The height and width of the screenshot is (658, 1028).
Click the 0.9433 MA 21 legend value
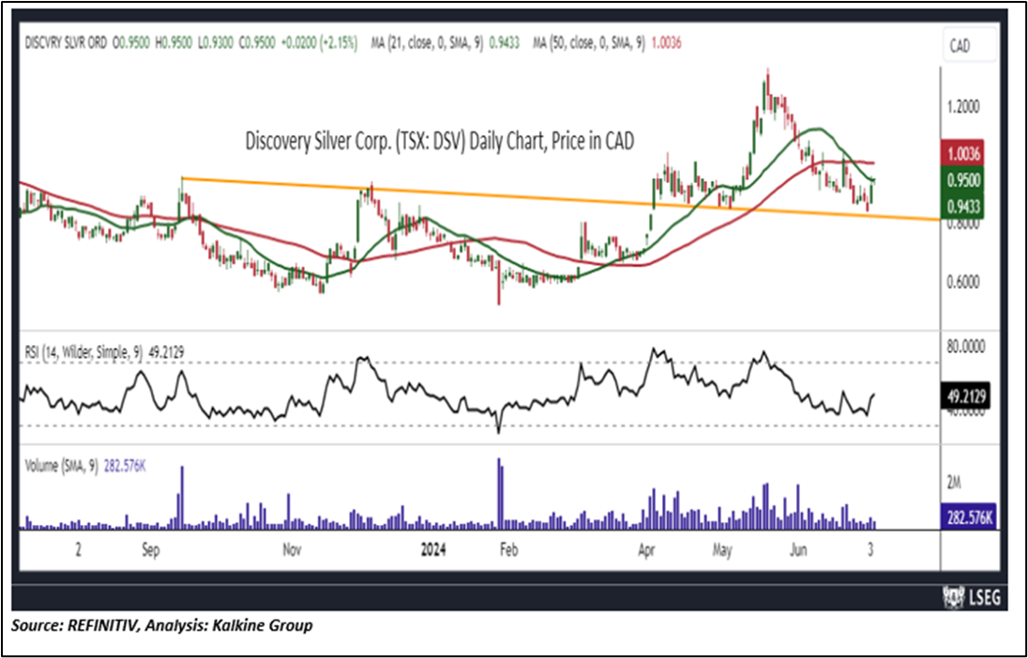coord(505,44)
